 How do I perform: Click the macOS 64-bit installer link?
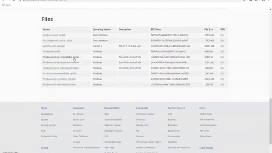pos(54,46)
